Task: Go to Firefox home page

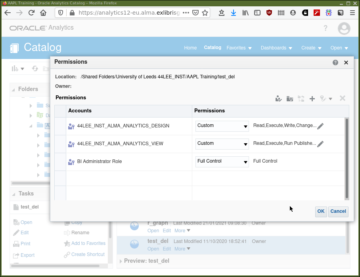Action: (x=43, y=13)
